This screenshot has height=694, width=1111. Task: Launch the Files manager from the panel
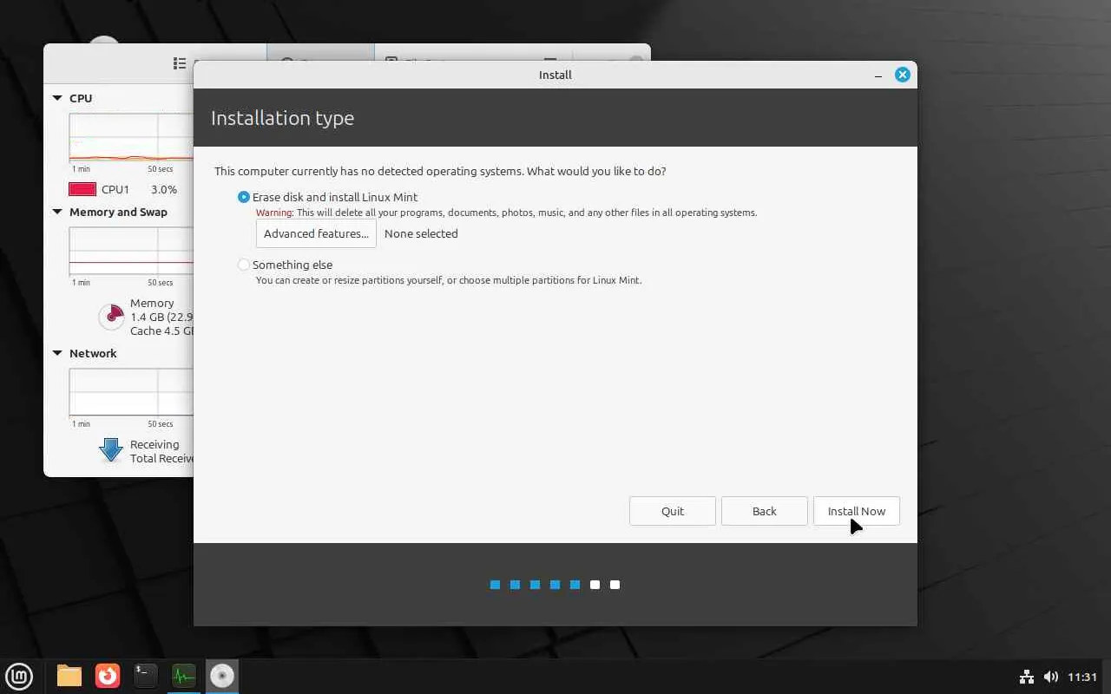(x=69, y=676)
